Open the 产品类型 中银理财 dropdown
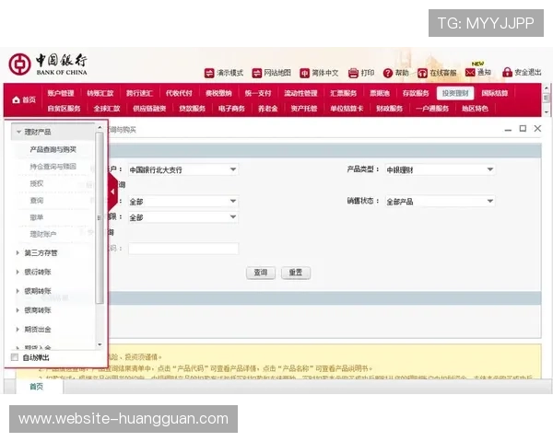 [440, 169]
